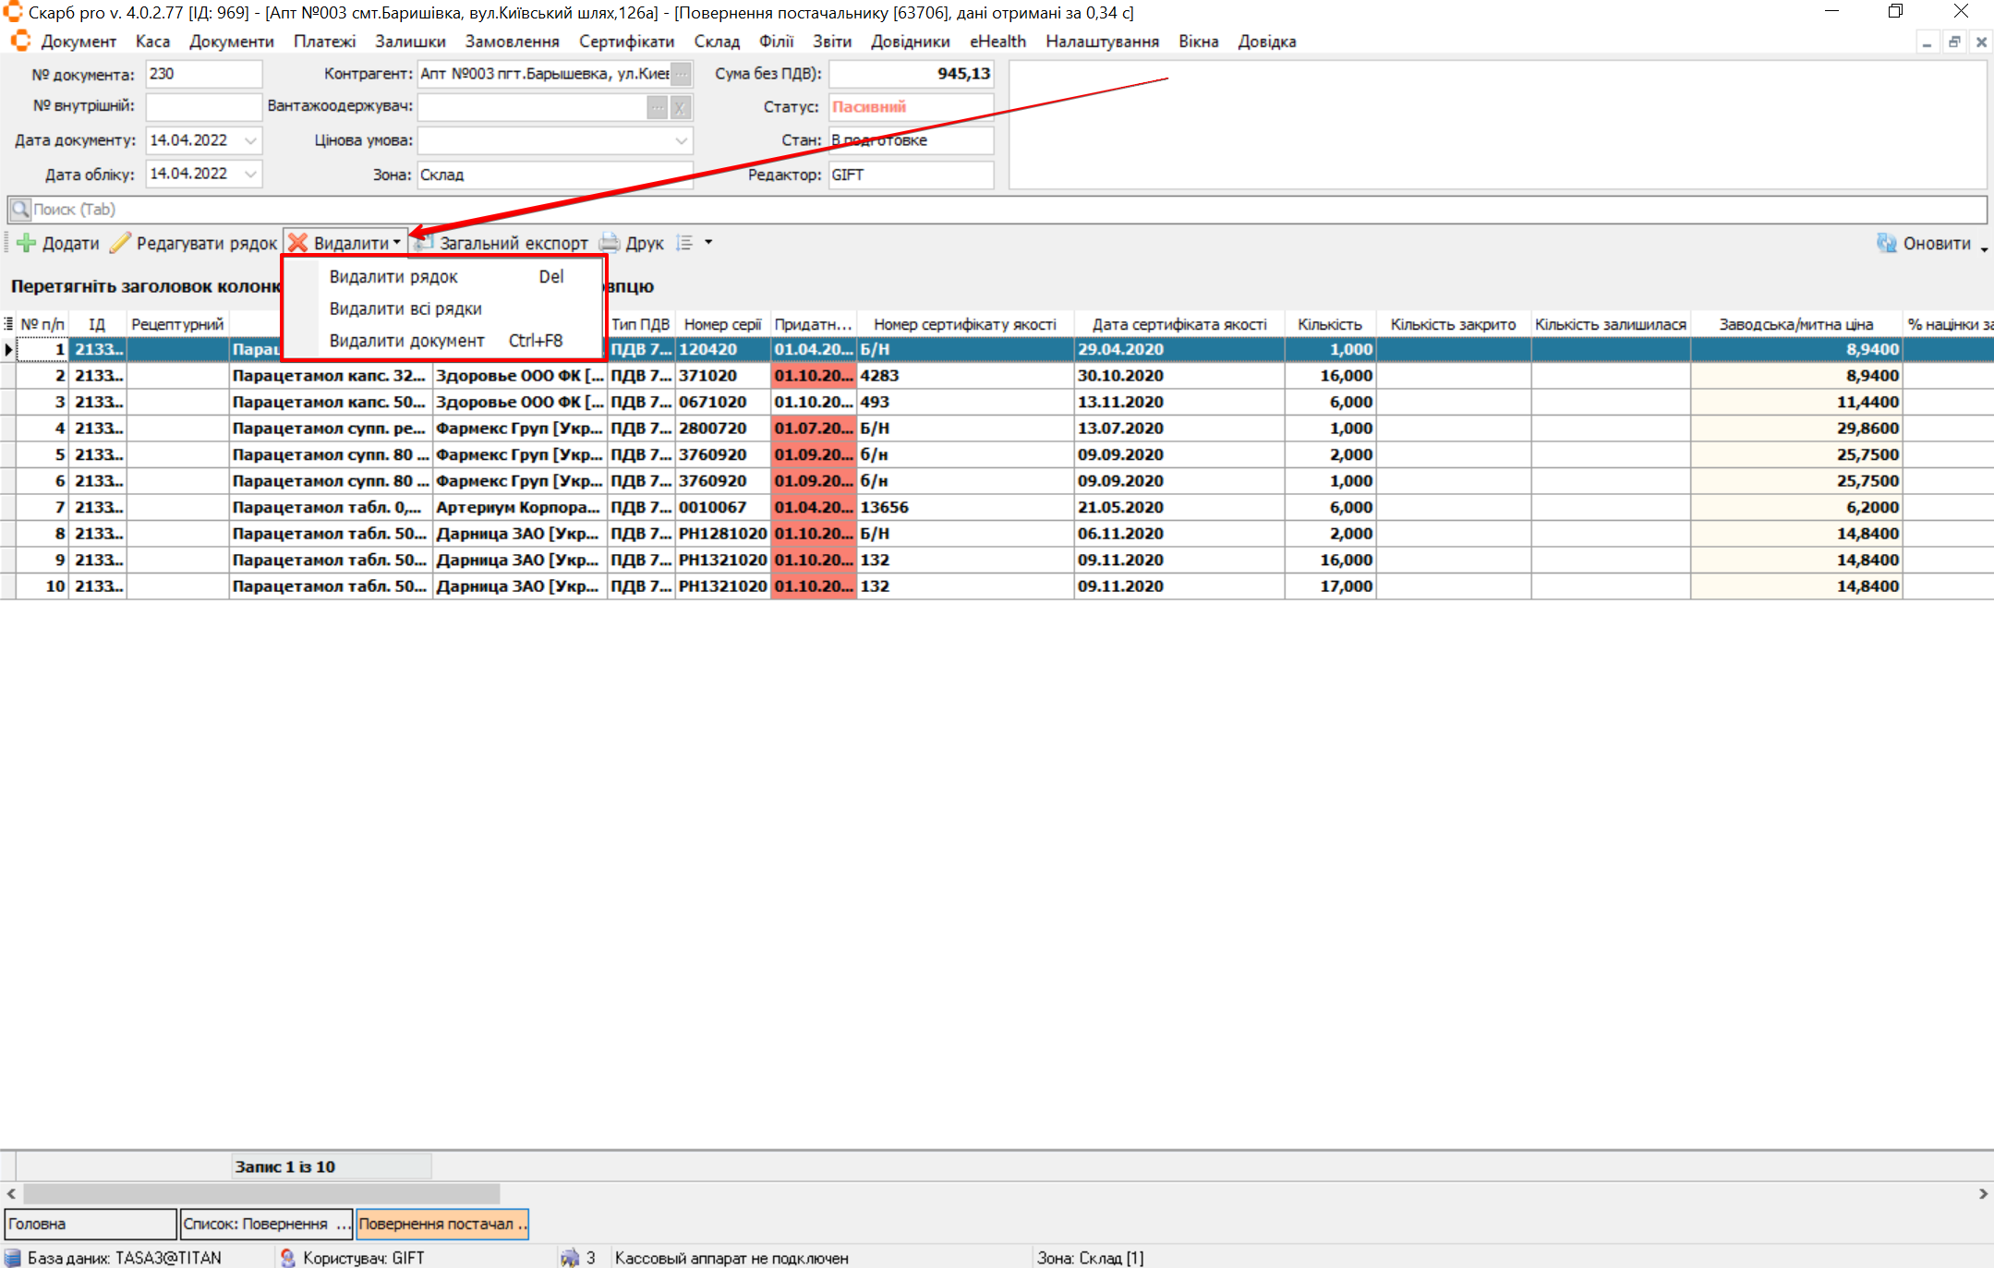Clear Вантажоодержувач with the X button
The image size is (1994, 1268).
pos(680,107)
